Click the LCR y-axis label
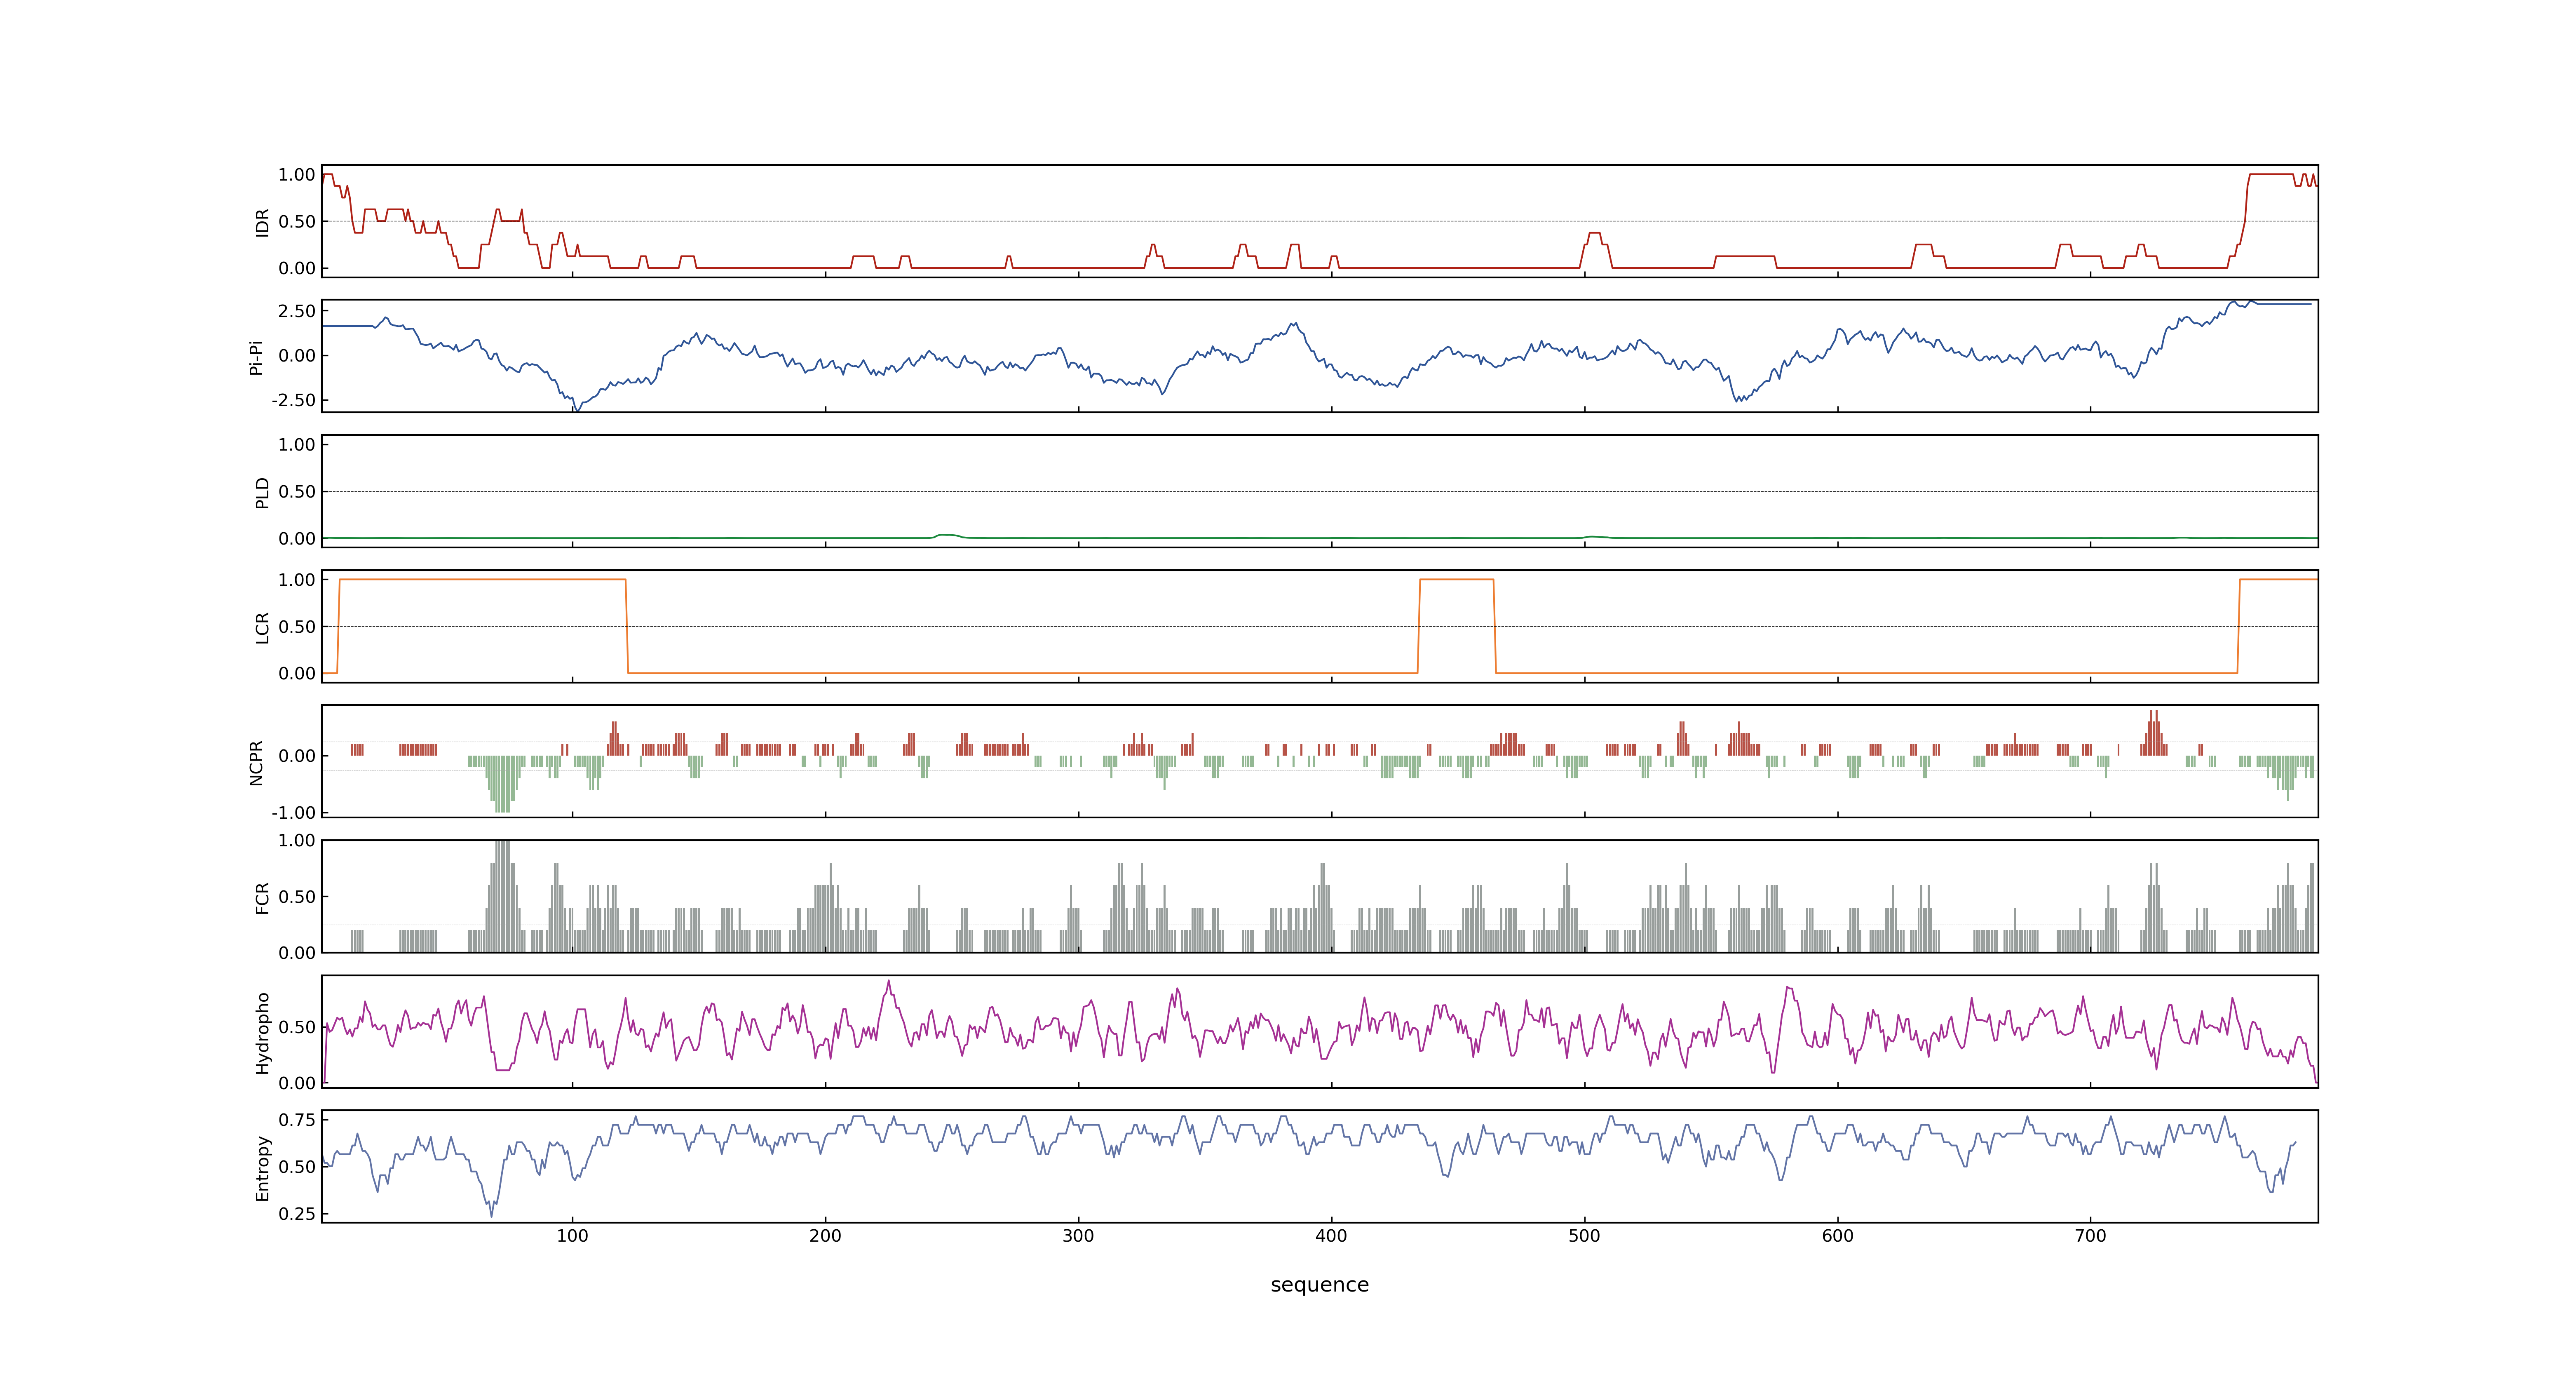Image resolution: width=2576 pixels, height=1374 pixels. [x=262, y=627]
